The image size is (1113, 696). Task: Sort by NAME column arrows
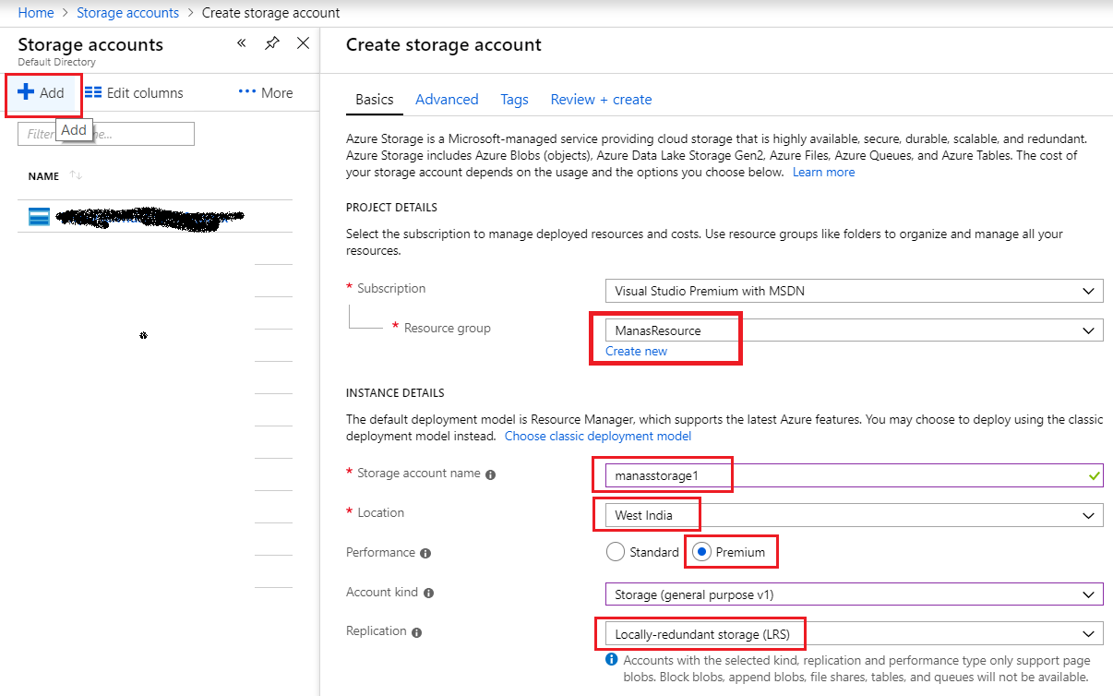[76, 175]
